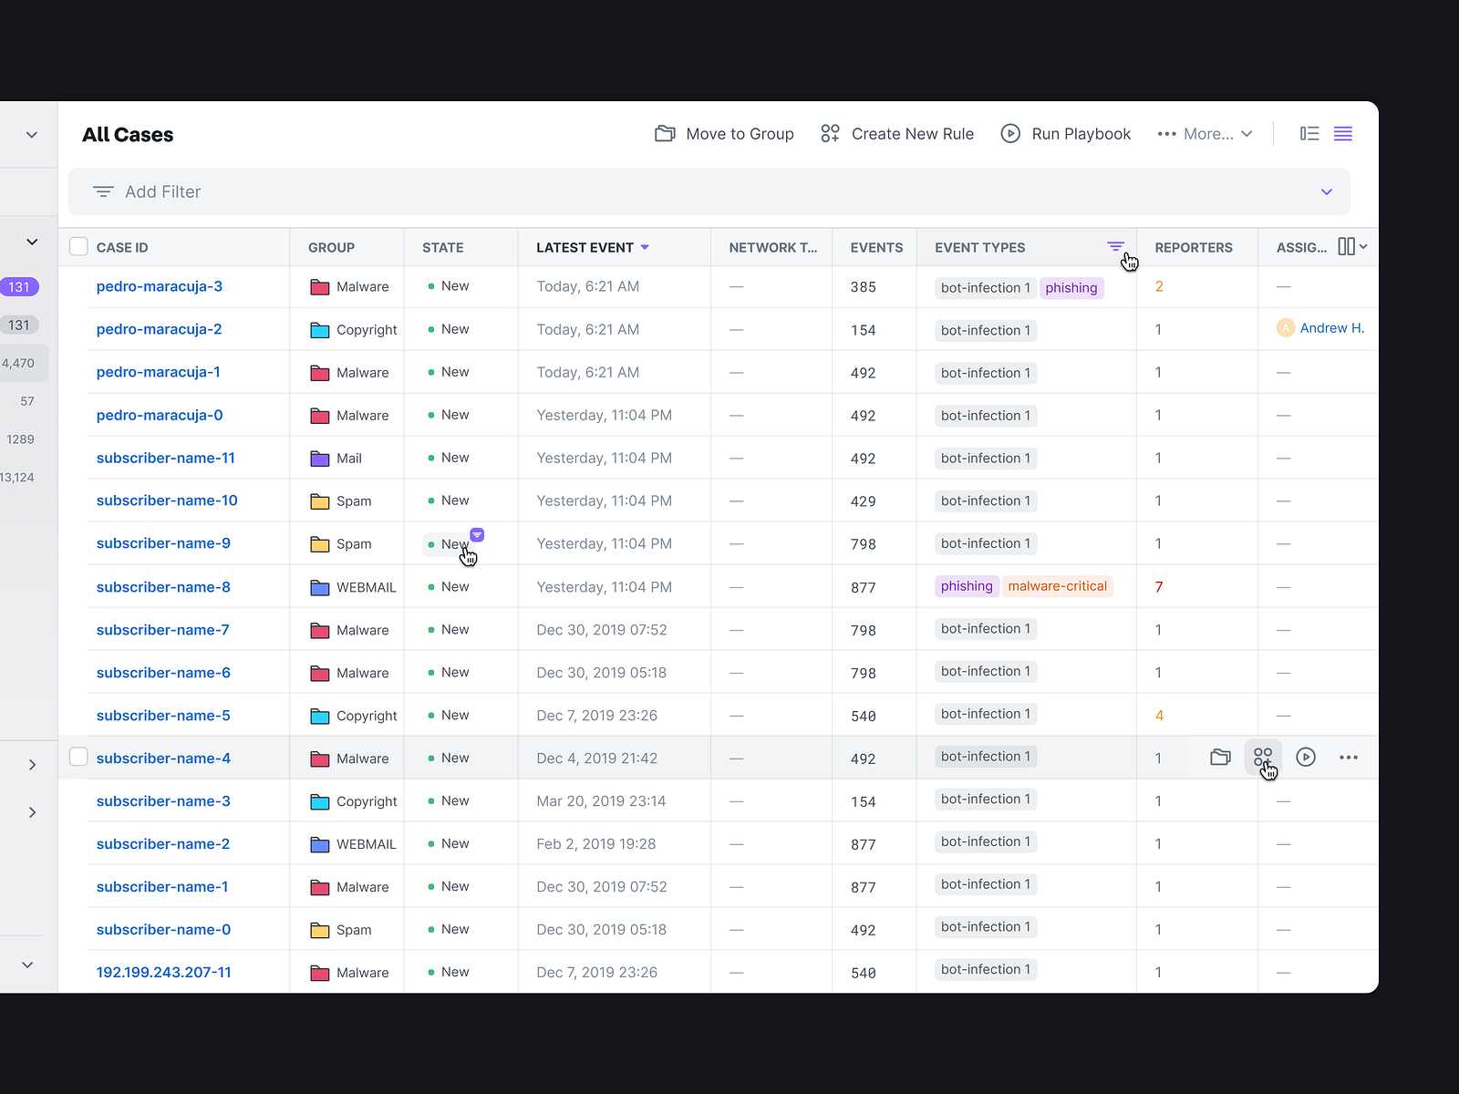Viewport: 1459px width, 1094px height.
Task: Expand the More... dropdown
Action: pos(1205,133)
